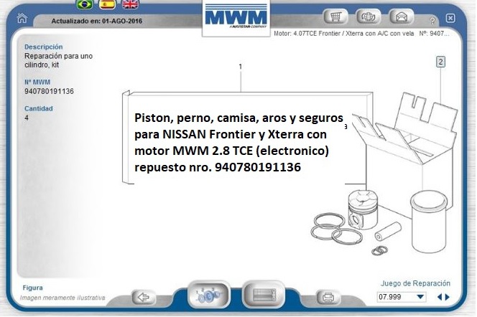Click the 'Descripción' label
Image resolution: width=477 pixels, height=317 pixels.
click(44, 47)
